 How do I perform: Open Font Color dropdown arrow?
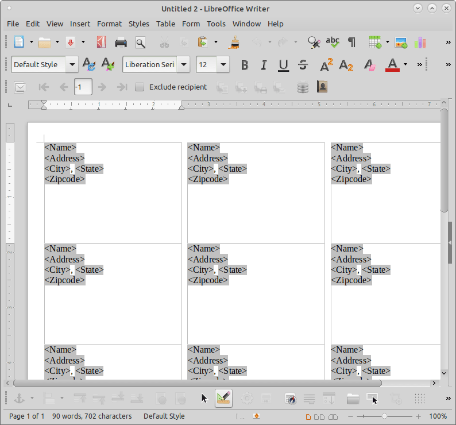click(405, 64)
